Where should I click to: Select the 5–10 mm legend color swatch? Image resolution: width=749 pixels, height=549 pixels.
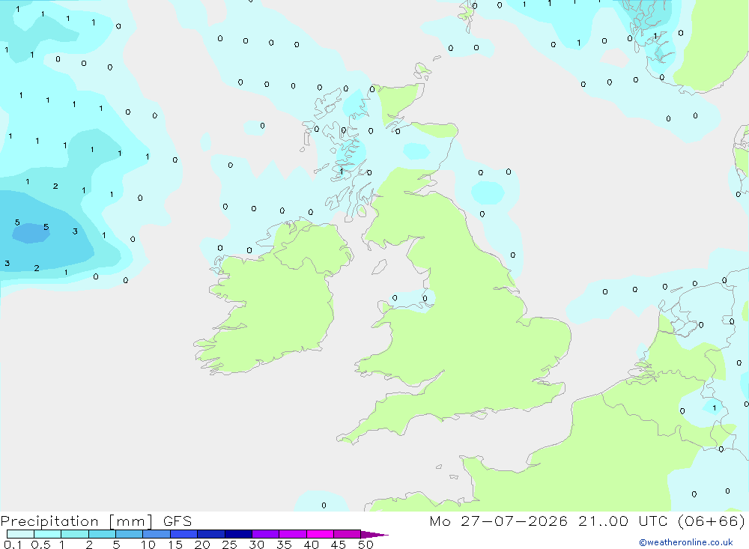click(129, 534)
